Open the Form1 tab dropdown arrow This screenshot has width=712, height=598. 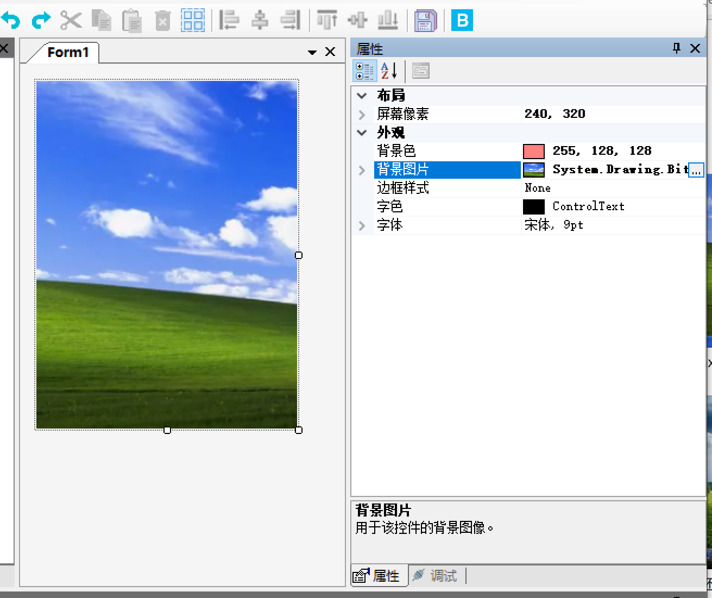(312, 53)
